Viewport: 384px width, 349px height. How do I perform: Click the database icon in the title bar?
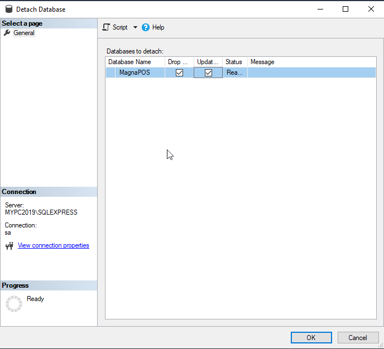(x=9, y=9)
